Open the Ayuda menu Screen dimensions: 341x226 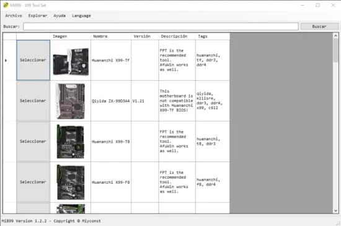pyautogui.click(x=60, y=16)
